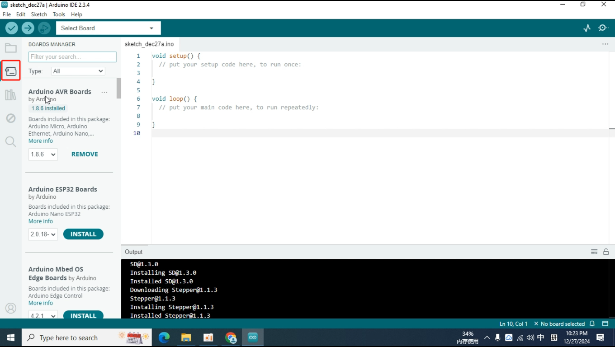Screen dimensions: 615x347
Task: Open More info for Arduino ESP32 Boards
Action: (x=41, y=221)
